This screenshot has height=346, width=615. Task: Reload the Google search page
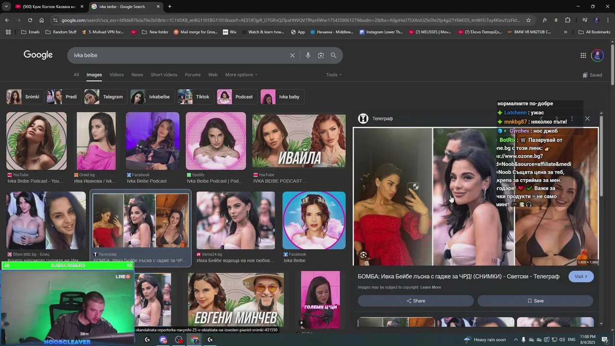[x=30, y=20]
